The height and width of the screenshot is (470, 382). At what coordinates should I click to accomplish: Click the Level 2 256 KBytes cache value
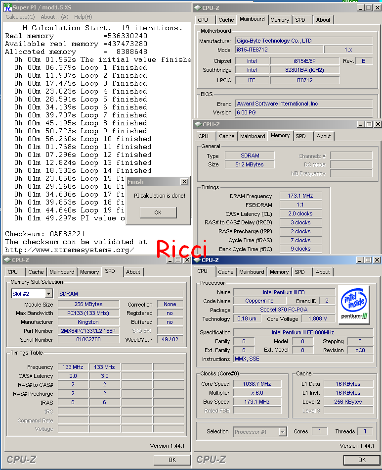click(x=348, y=402)
